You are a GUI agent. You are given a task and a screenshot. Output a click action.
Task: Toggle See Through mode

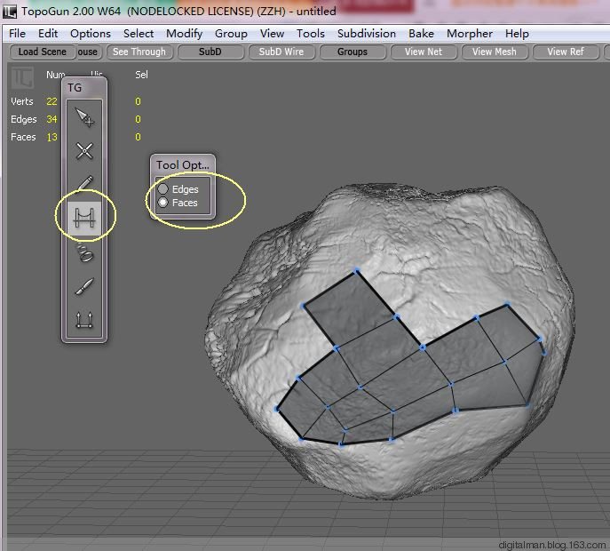[139, 52]
